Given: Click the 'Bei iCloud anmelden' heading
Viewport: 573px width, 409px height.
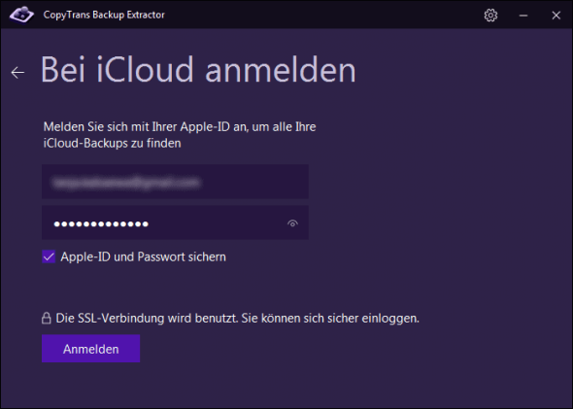Looking at the screenshot, I should (198, 70).
